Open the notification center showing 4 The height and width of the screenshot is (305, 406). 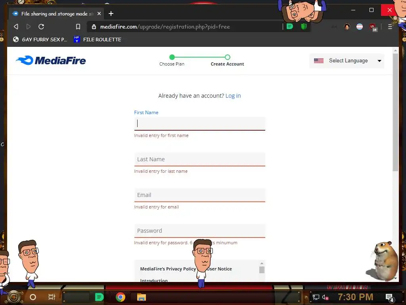[390, 298]
